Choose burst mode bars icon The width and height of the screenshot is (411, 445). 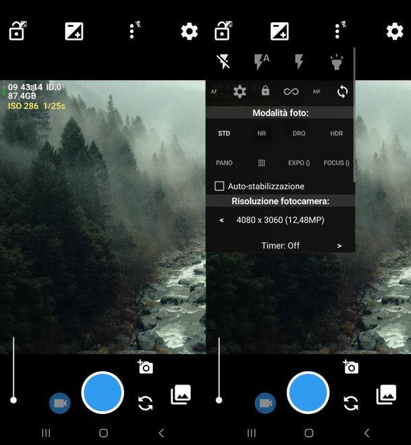point(261,163)
